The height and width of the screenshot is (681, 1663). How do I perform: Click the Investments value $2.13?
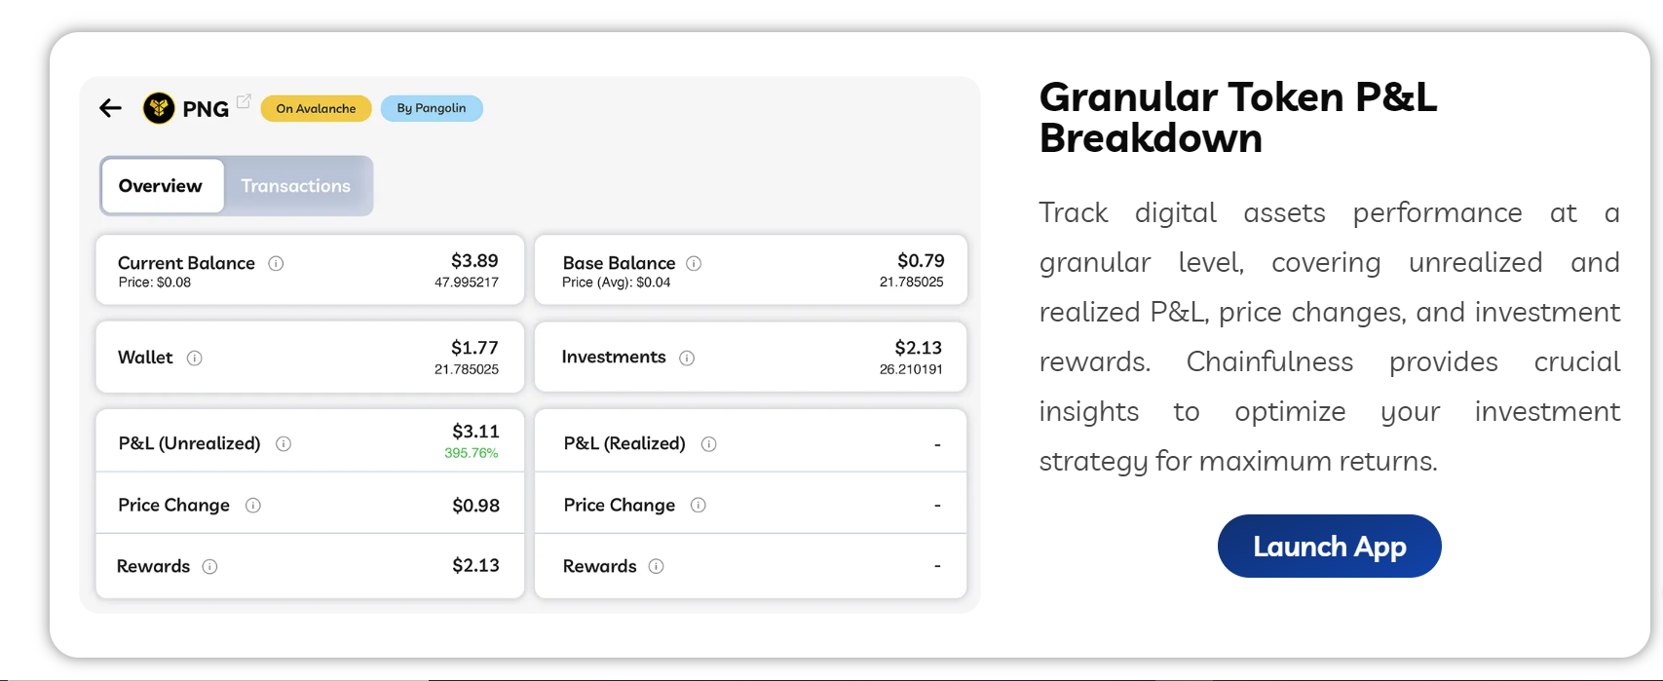click(x=919, y=348)
